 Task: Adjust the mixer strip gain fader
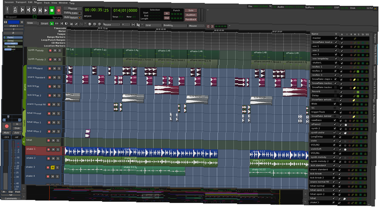coord(6,165)
